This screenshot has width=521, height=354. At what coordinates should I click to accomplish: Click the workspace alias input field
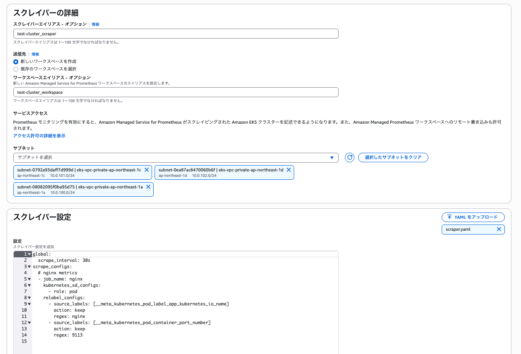click(x=175, y=92)
